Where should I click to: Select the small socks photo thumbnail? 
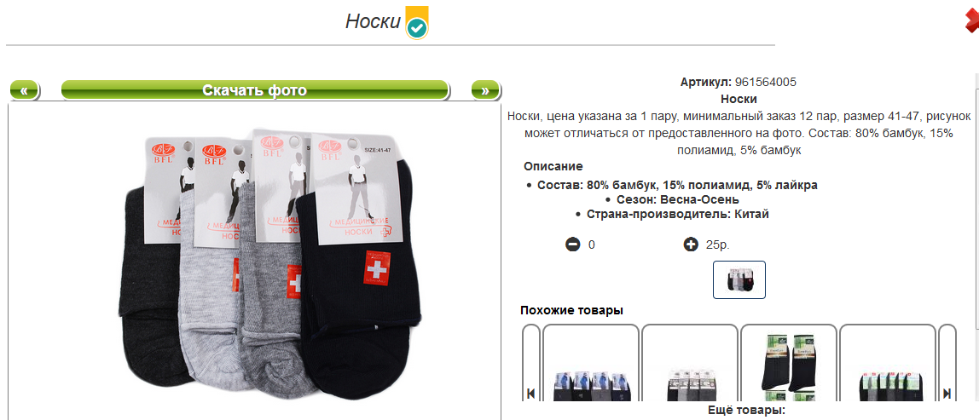pyautogui.click(x=739, y=279)
